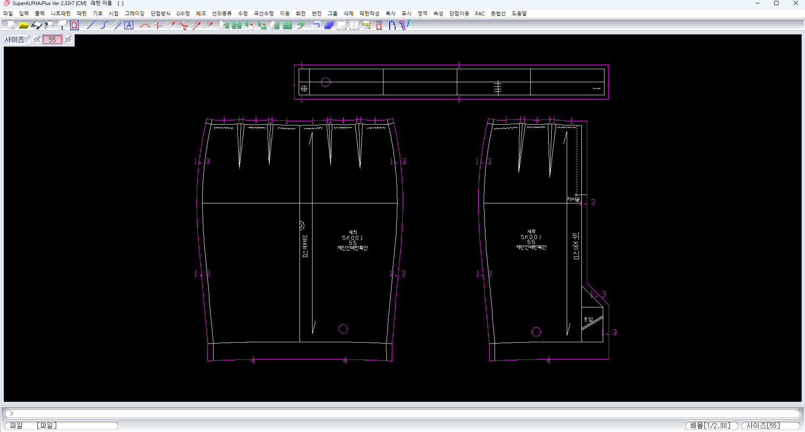This screenshot has height=432, width=805.
Task: Go to previous size with << arrow
Action: [x=37, y=40]
